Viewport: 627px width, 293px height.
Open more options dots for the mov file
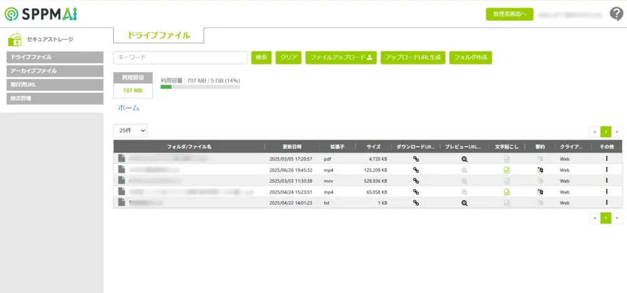(x=606, y=180)
